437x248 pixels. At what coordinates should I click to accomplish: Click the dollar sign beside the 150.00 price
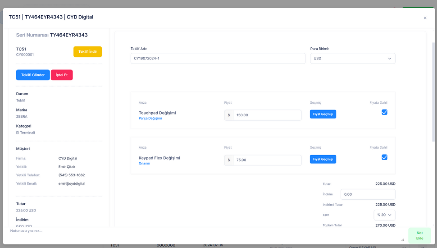click(229, 115)
